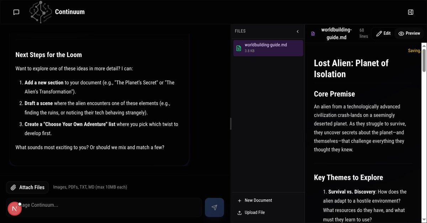This screenshot has height=223, width=427.
Task: Click the FILES panel header label
Action: 240,31
